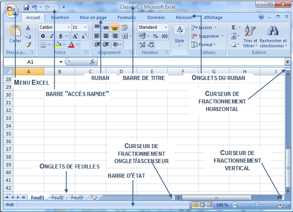Increase the font size
Viewport: 293px width, 212px height.
pyautogui.click(x=75, y=36)
